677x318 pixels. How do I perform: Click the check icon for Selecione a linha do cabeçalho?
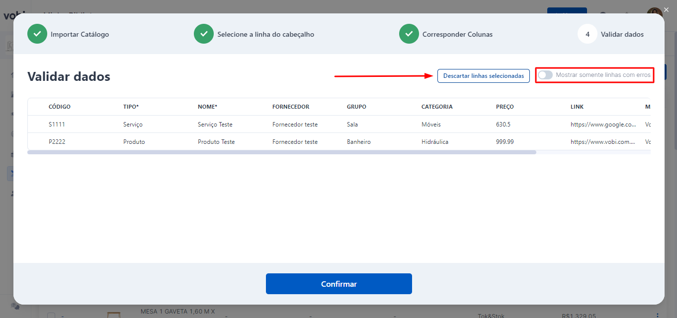point(204,34)
